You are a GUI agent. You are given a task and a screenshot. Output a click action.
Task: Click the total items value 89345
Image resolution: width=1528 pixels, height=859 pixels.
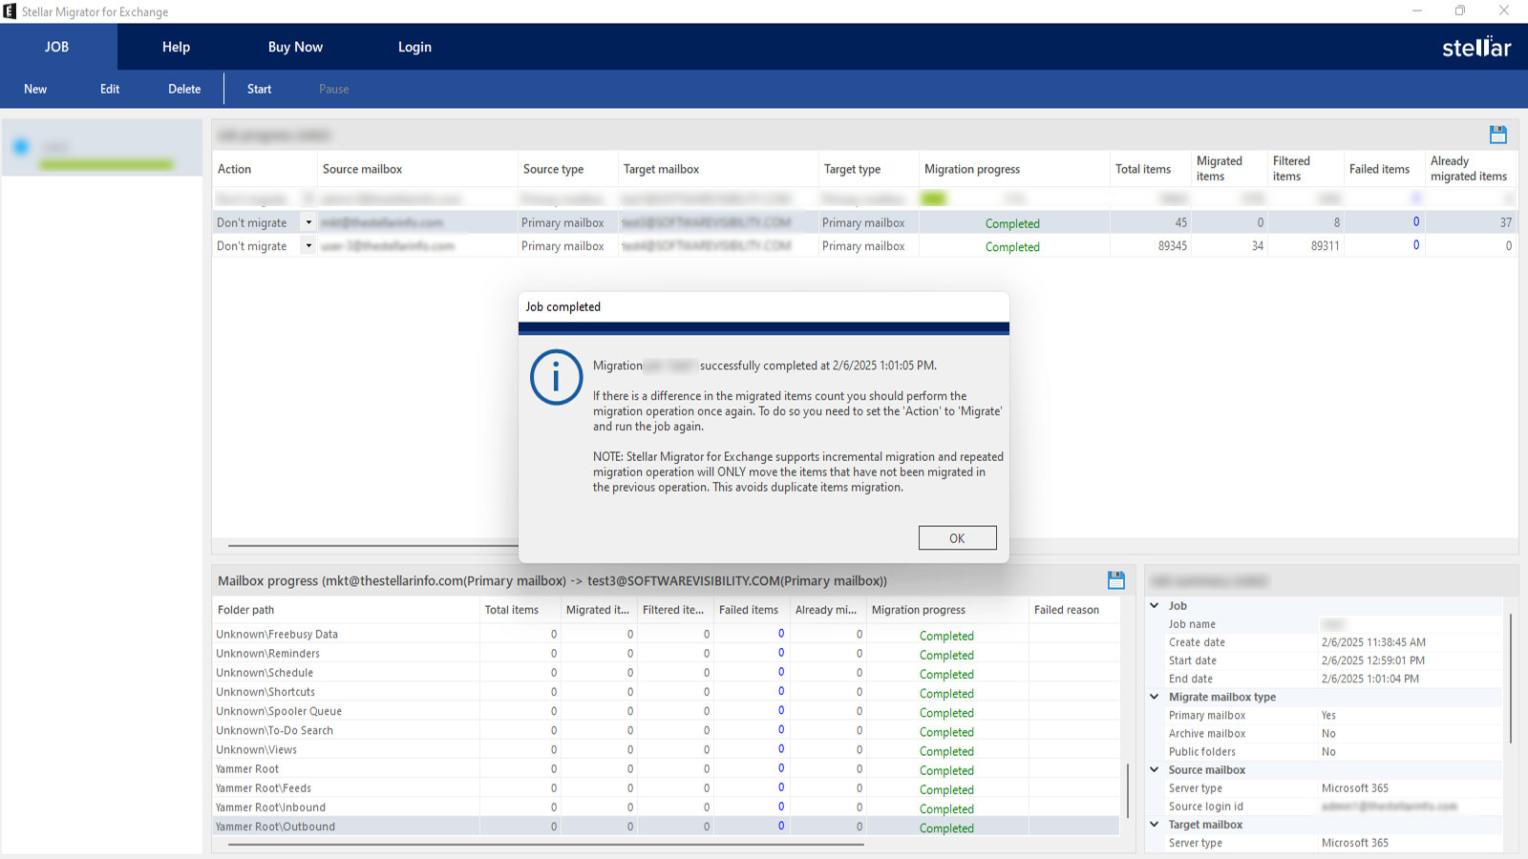tap(1173, 246)
